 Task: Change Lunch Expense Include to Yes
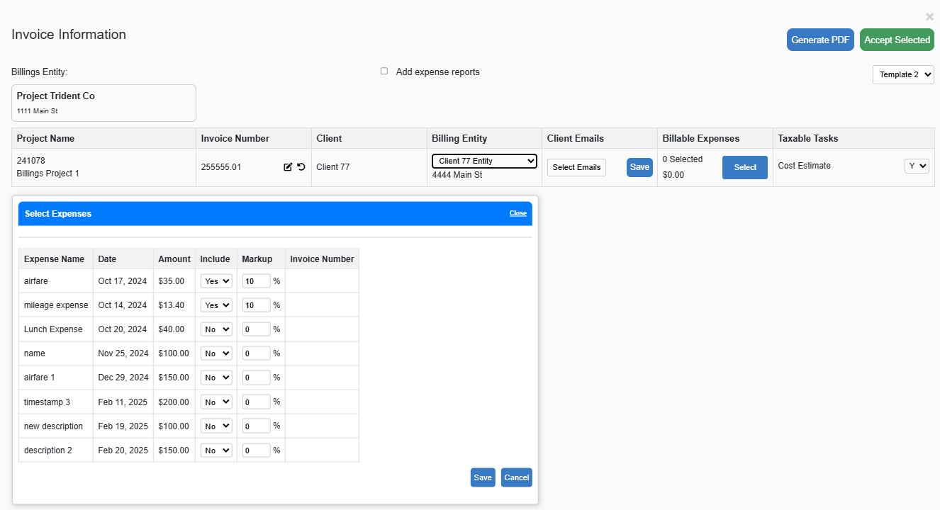point(216,329)
